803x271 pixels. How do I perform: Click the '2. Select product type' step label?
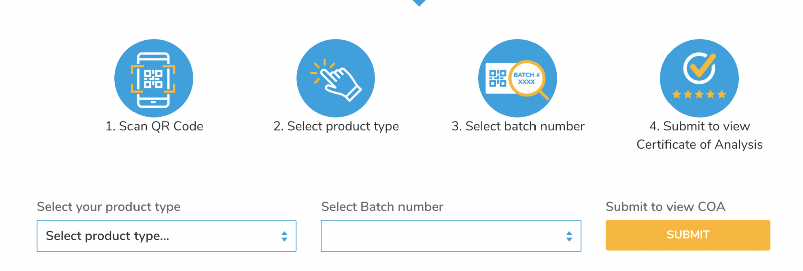point(336,126)
